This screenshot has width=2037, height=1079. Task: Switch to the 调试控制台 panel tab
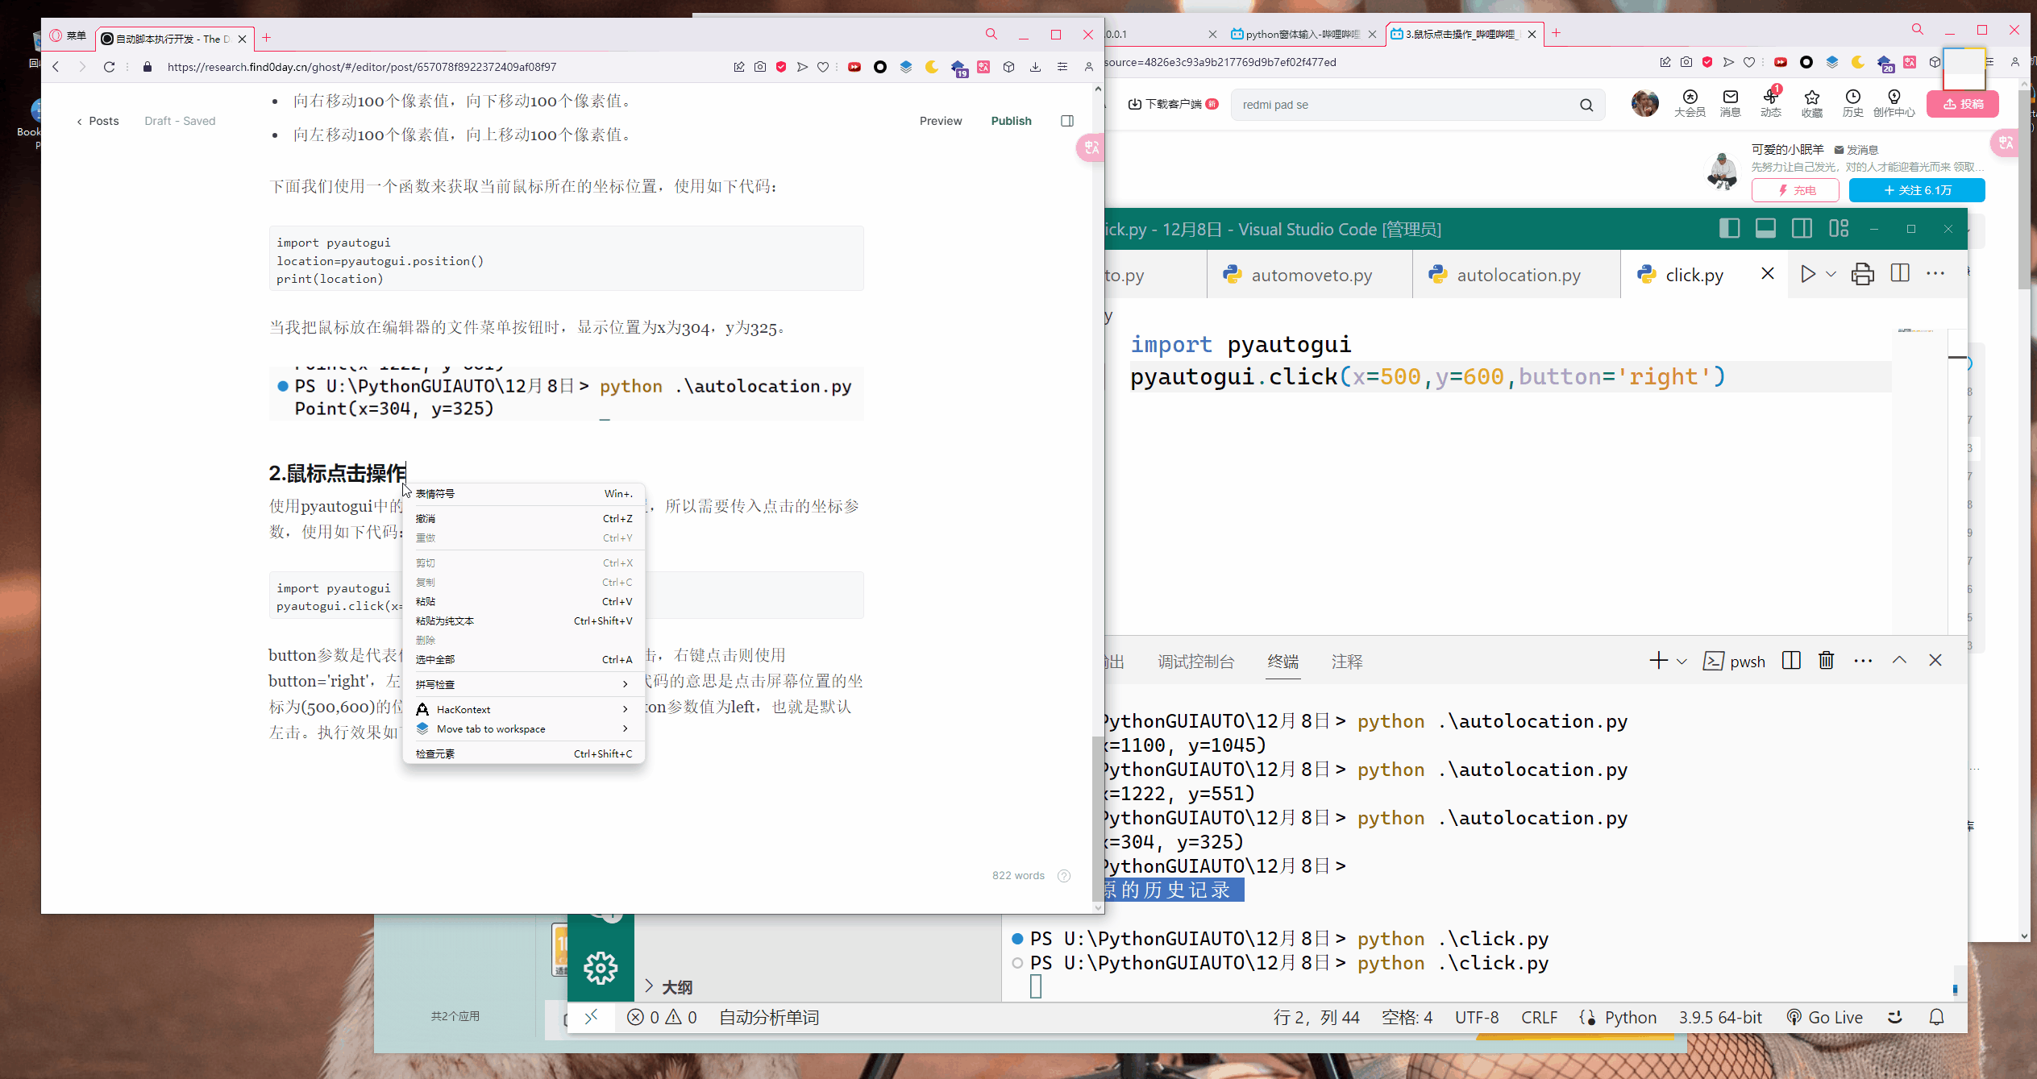coord(1195,662)
